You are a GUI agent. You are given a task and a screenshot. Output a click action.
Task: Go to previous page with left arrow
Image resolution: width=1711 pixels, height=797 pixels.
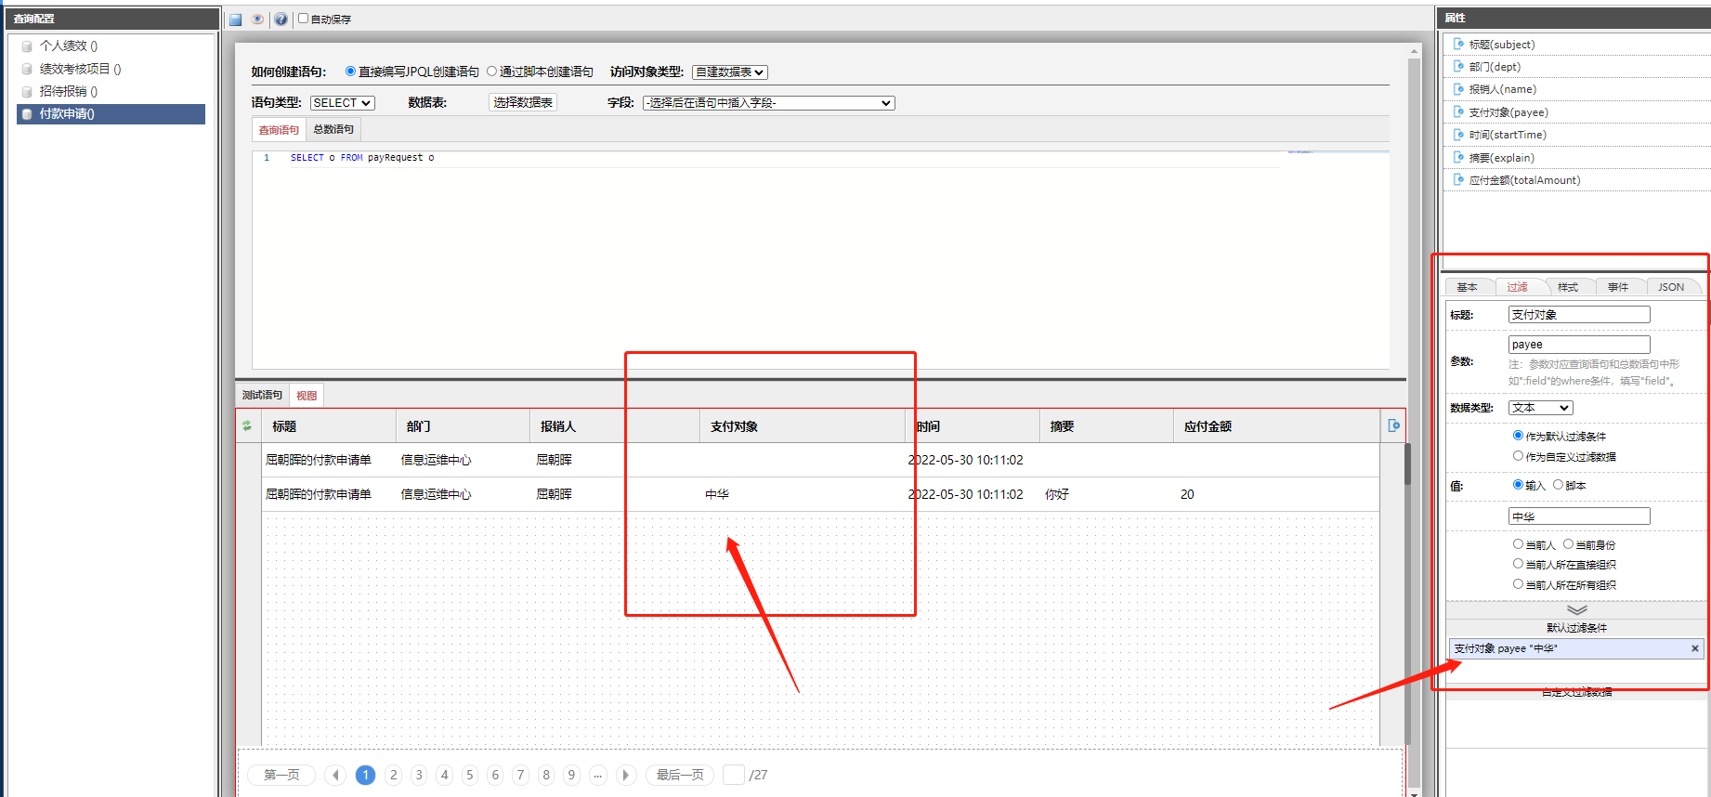pos(335,775)
